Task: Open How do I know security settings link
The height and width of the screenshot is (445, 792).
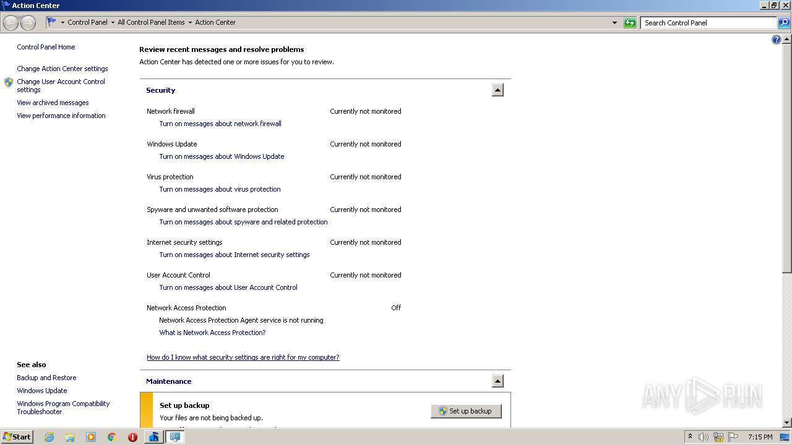Action: click(x=243, y=357)
